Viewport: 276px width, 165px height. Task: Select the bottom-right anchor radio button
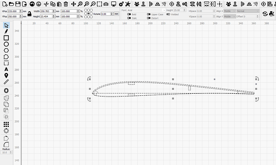(x=91, y=17)
